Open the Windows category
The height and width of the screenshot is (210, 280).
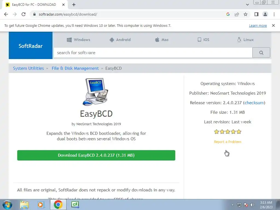[x=78, y=40]
